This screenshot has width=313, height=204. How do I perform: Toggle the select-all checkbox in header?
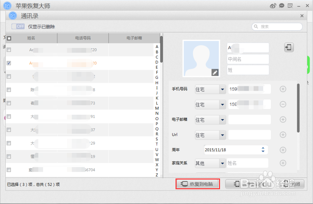click(9, 38)
